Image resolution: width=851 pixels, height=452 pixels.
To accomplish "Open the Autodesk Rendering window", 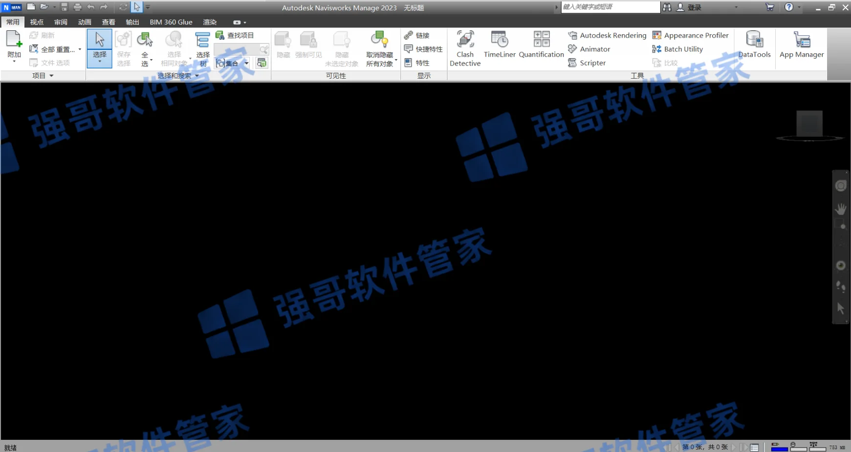I will pyautogui.click(x=607, y=35).
